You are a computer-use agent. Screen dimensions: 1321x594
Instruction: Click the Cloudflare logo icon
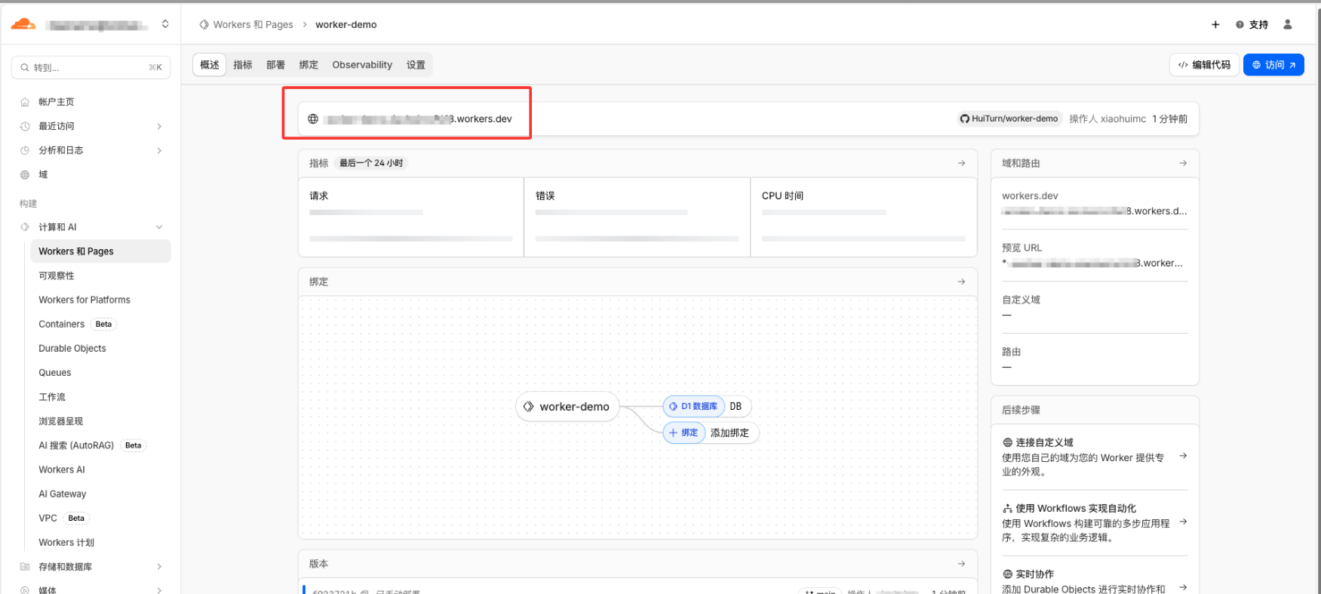23,24
